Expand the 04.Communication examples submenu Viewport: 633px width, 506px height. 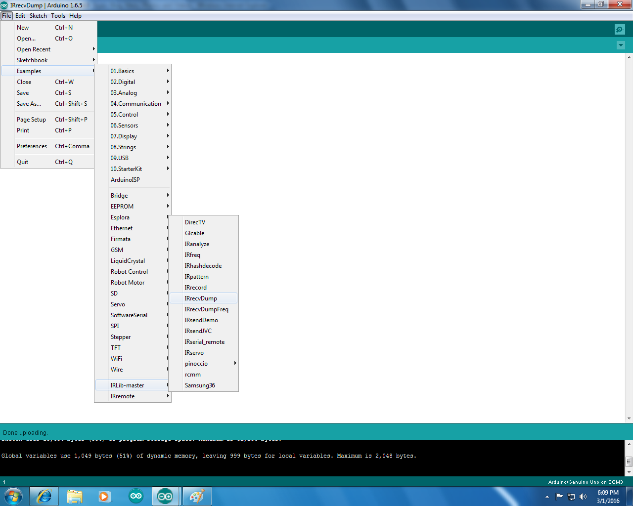[x=133, y=104]
